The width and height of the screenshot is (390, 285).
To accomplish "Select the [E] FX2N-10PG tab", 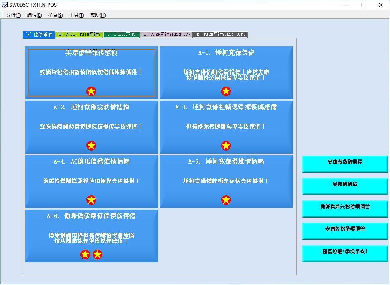I will (220, 34).
